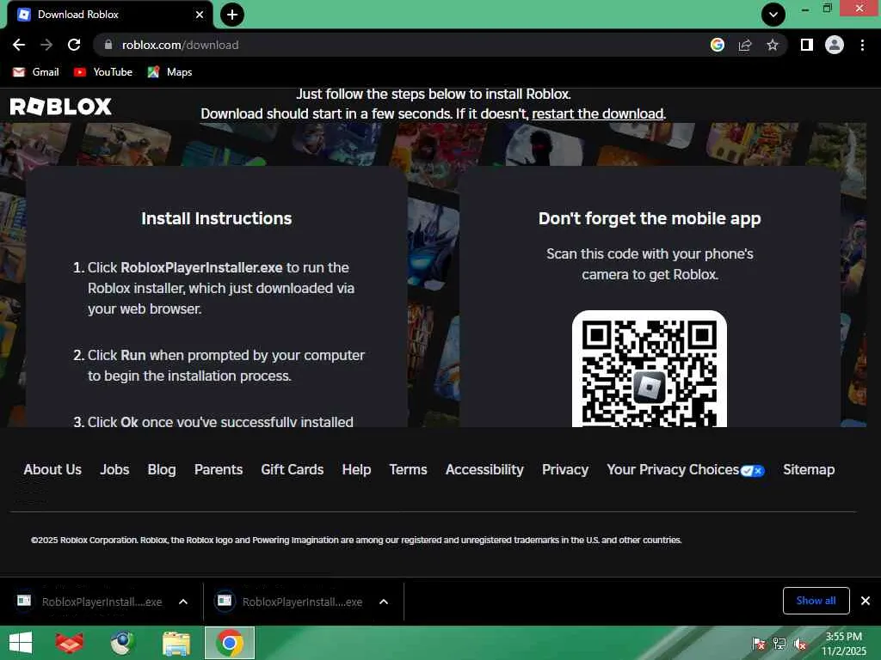Open the Blog footer link
The image size is (881, 660).
tap(162, 470)
